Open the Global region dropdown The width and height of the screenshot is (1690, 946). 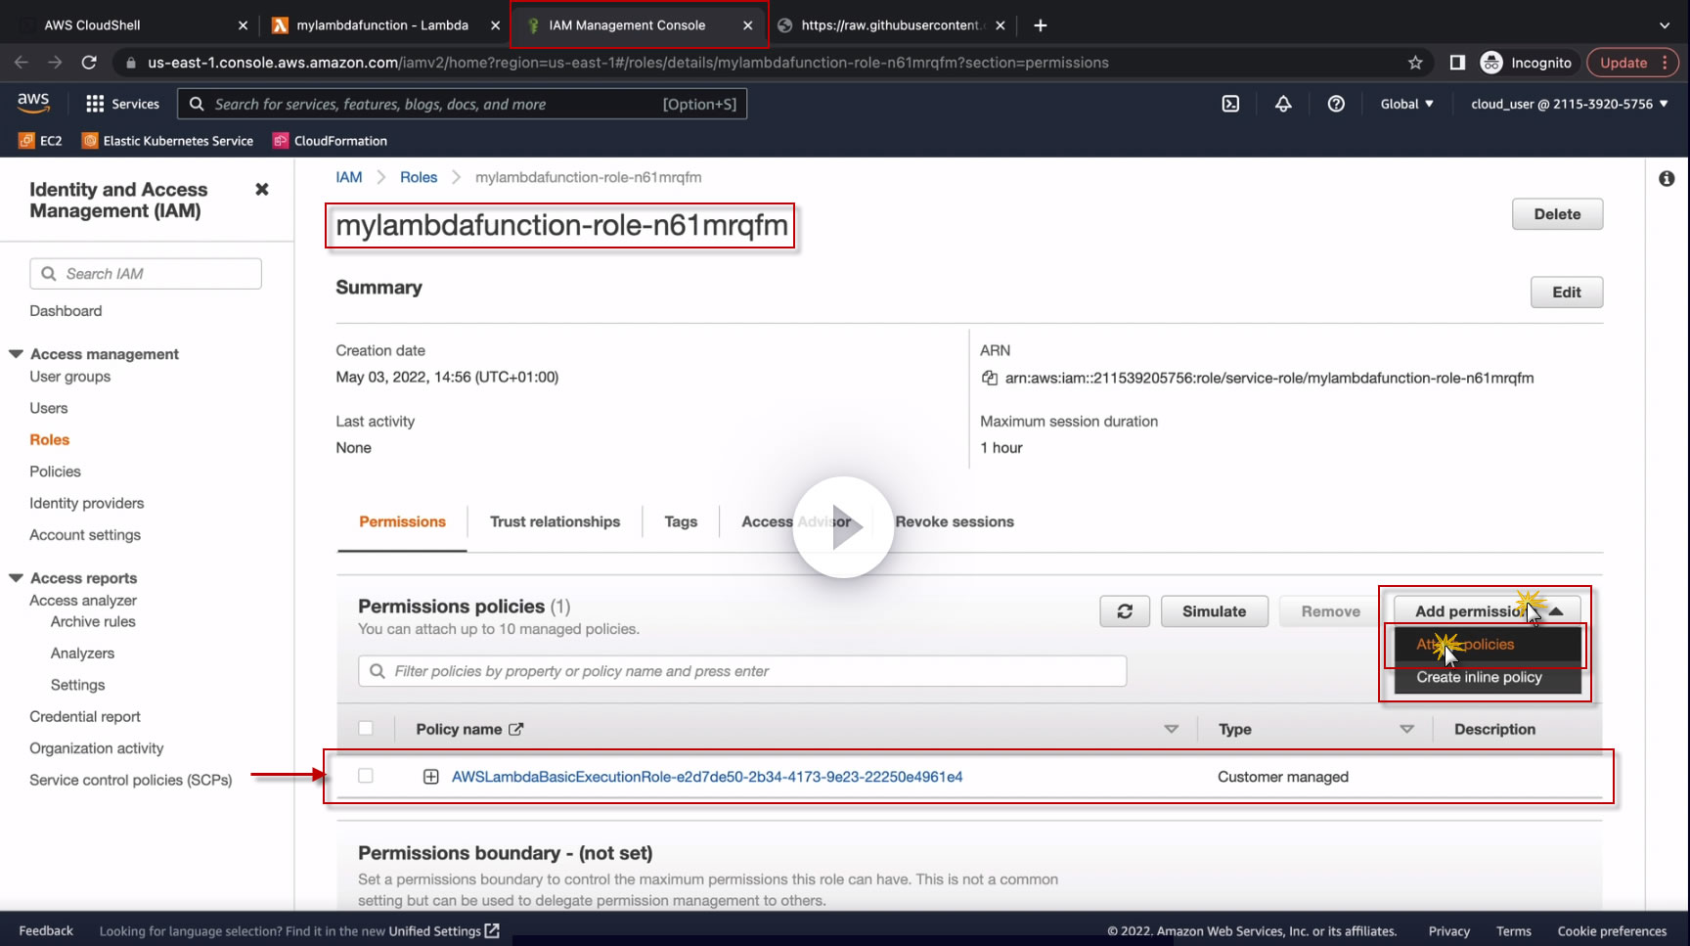click(x=1407, y=104)
